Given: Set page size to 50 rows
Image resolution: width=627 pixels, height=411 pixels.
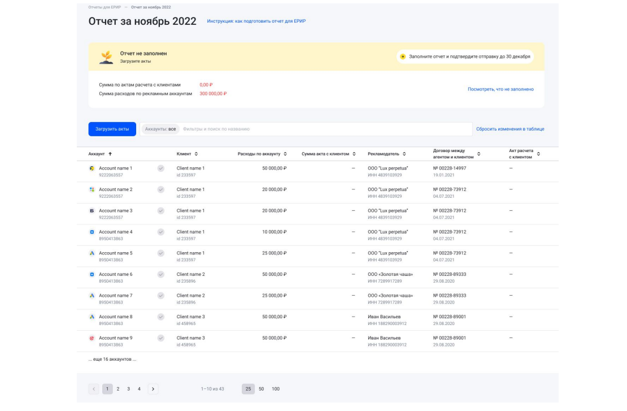Looking at the screenshot, I should tap(262, 388).
